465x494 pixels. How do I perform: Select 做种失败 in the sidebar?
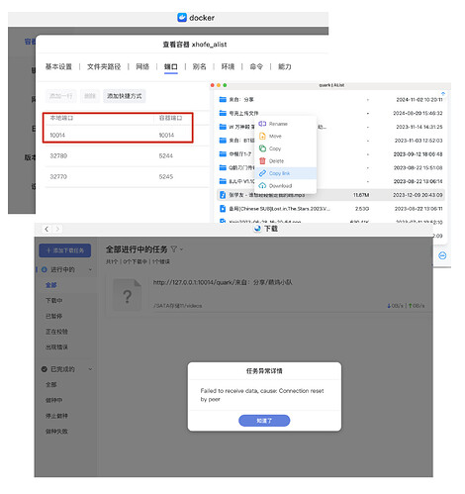pyautogui.click(x=56, y=432)
